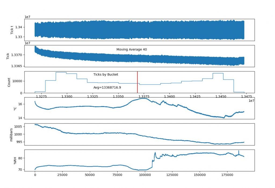This screenshot has height=188, width=275.
Task: Click the red vertical average line
Action: tap(137, 82)
